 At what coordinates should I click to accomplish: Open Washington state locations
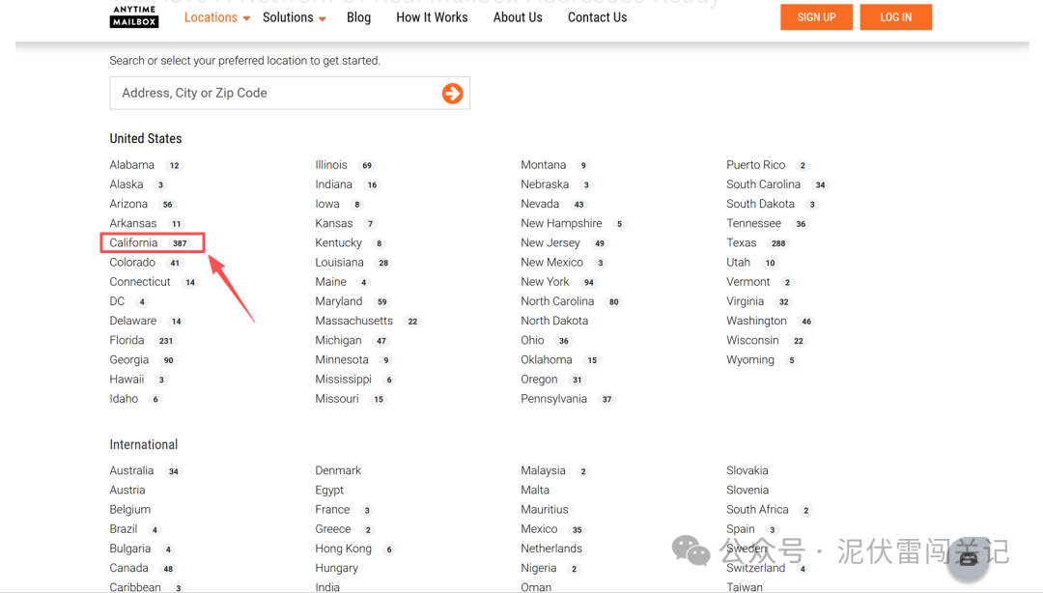[x=756, y=321]
